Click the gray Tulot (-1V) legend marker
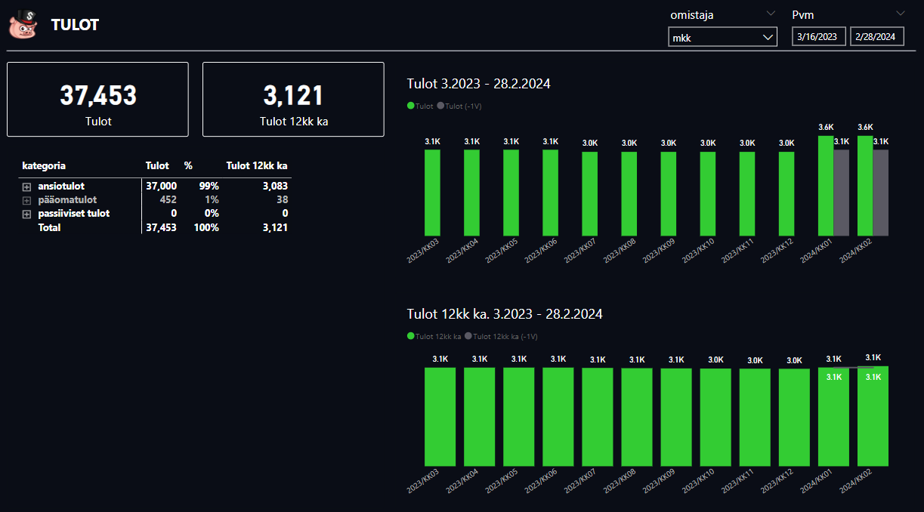 (x=440, y=106)
